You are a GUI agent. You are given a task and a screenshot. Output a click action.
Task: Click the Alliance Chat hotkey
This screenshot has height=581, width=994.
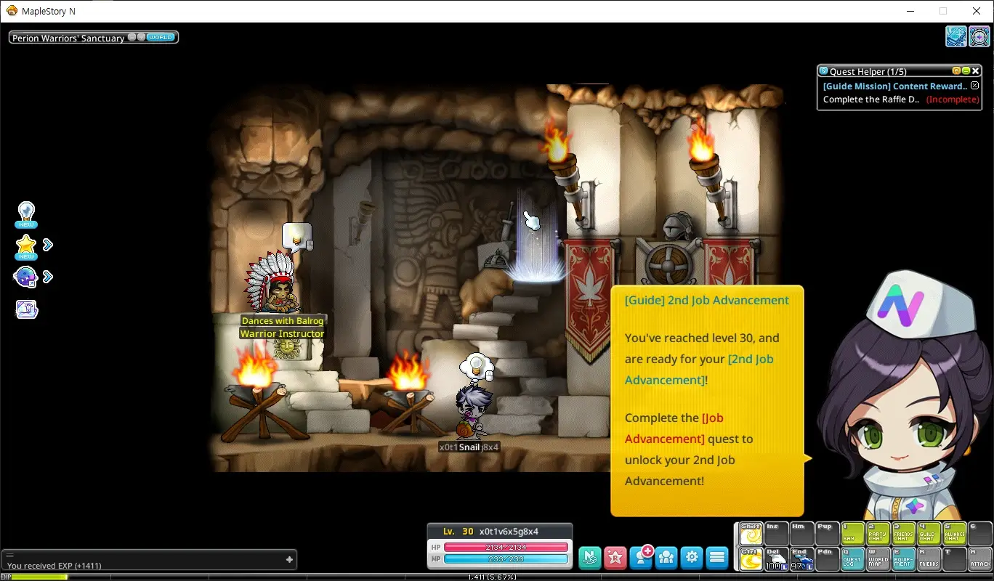955,534
